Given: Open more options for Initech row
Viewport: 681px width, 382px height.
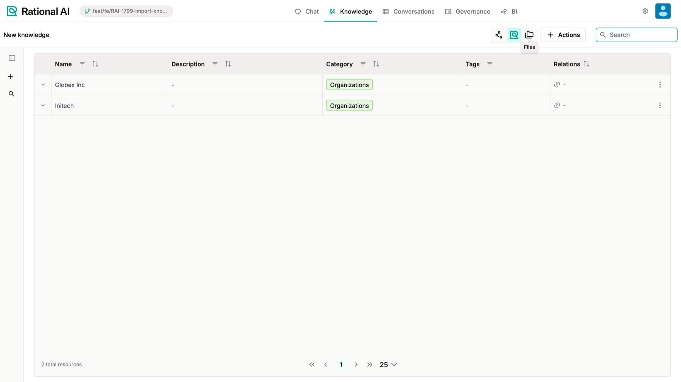Looking at the screenshot, I should click(660, 105).
